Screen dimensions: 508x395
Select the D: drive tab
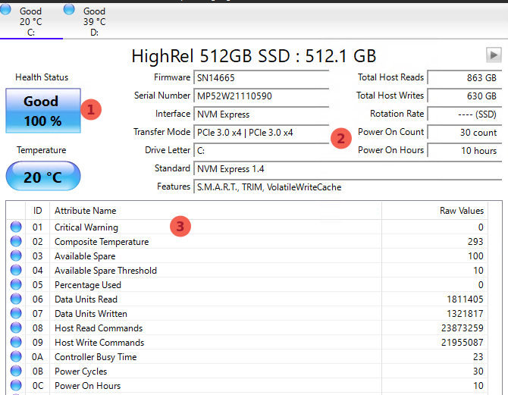[93, 21]
